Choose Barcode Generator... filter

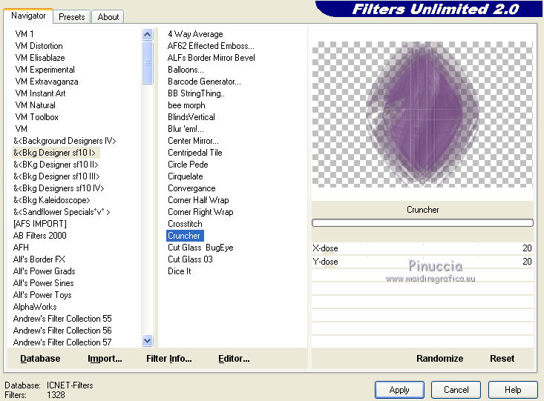pyautogui.click(x=204, y=82)
